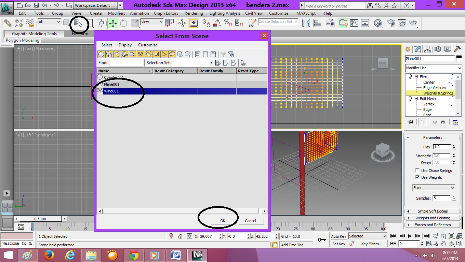
Task: Open the Graph Editors menu
Action: click(166, 13)
